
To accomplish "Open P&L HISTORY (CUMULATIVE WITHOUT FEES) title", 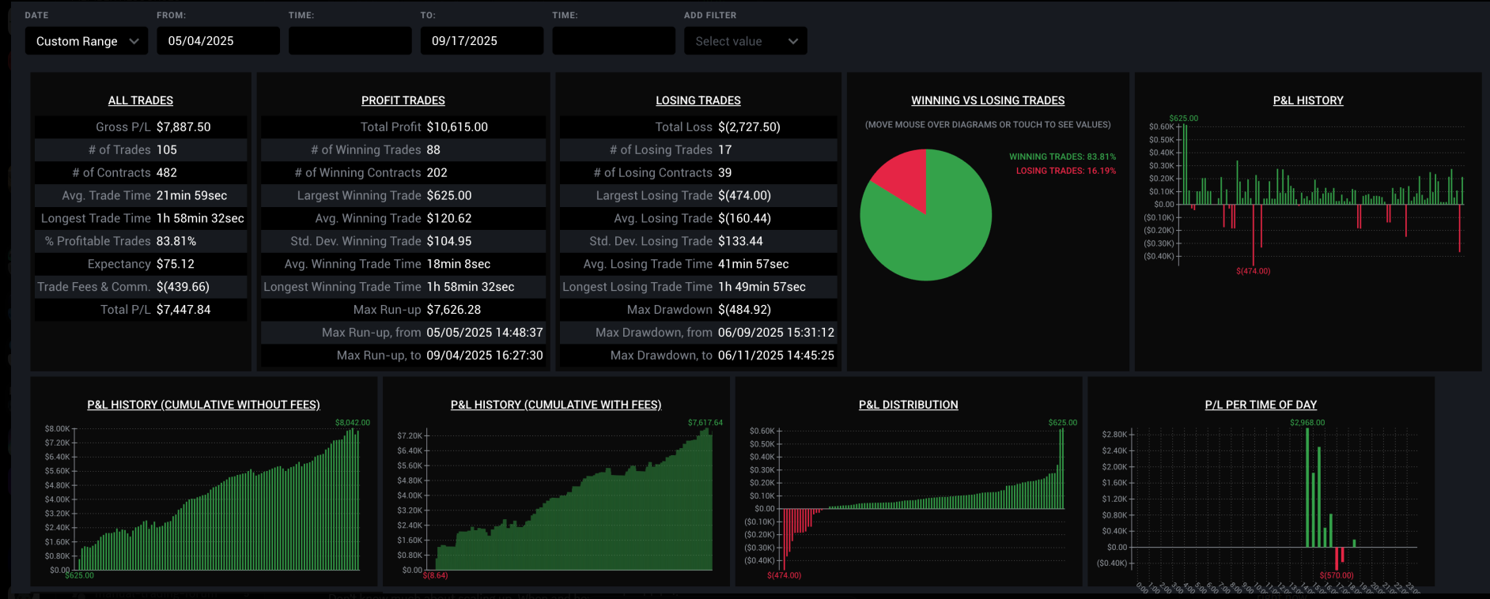I will tap(203, 405).
